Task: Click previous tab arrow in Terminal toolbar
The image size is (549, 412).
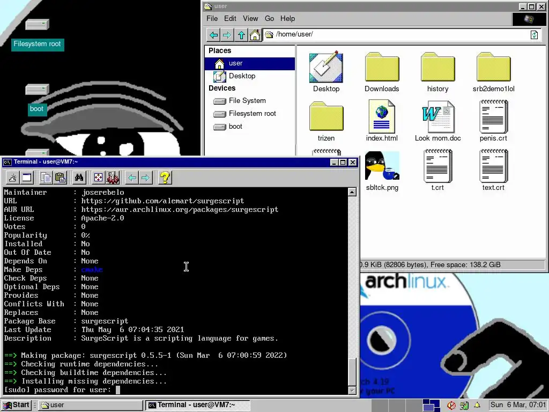Action: 132,178
